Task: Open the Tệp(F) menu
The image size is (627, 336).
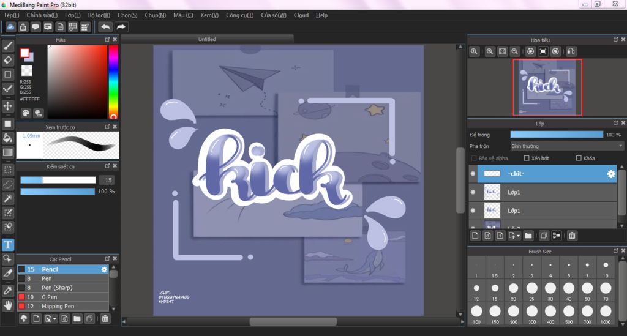Action: pos(12,15)
